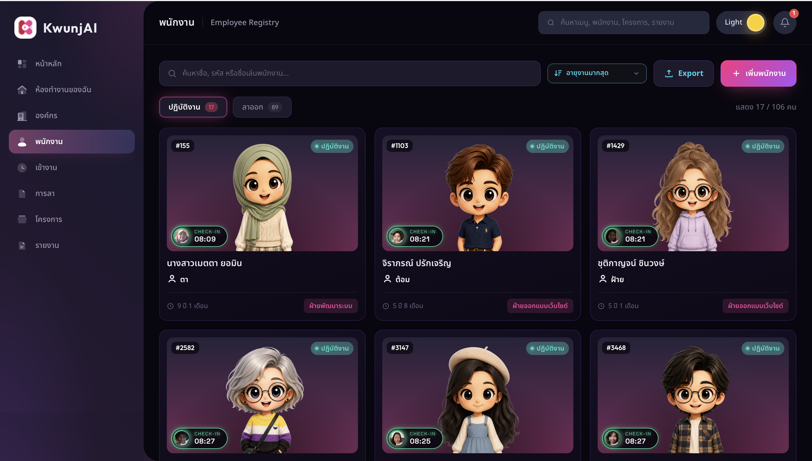Image resolution: width=812 pixels, height=461 pixels.
Task: Open the notifications bell
Action: click(784, 22)
